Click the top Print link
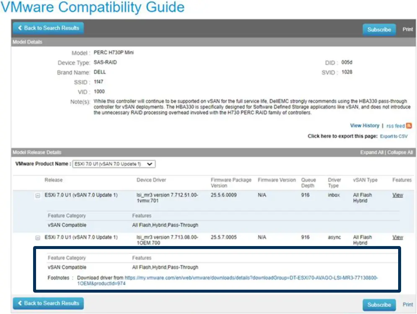This screenshot has width=417, height=314. pyautogui.click(x=407, y=29)
